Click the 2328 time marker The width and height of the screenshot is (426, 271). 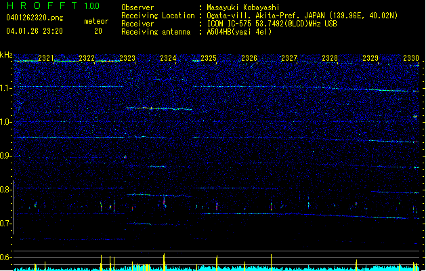click(x=330, y=58)
